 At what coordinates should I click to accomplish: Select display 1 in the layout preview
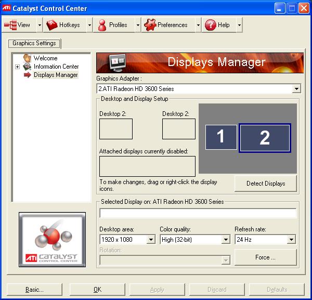tap(221, 137)
